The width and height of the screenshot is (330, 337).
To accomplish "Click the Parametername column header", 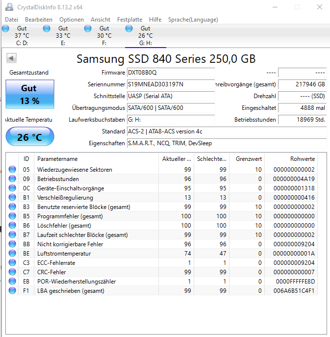I will tap(96, 159).
